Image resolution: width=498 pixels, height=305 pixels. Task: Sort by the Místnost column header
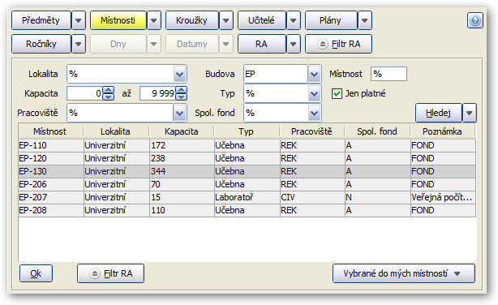50,131
